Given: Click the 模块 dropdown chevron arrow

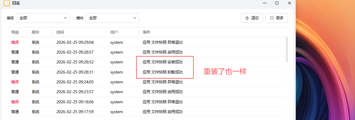Looking at the screenshot, I should pos(135,18).
